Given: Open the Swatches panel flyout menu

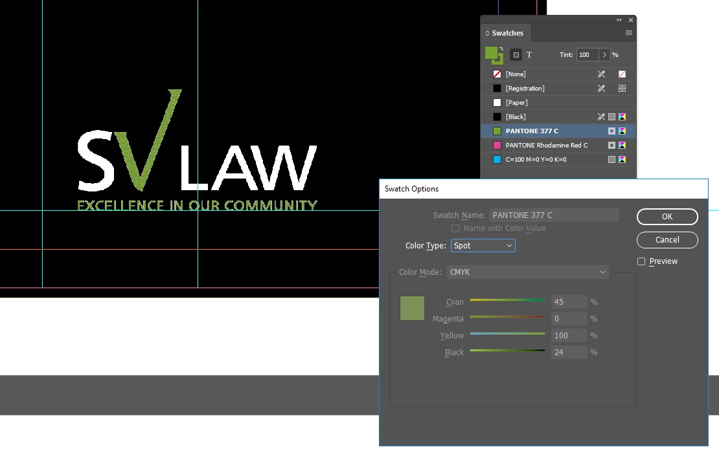Looking at the screenshot, I should point(629,33).
